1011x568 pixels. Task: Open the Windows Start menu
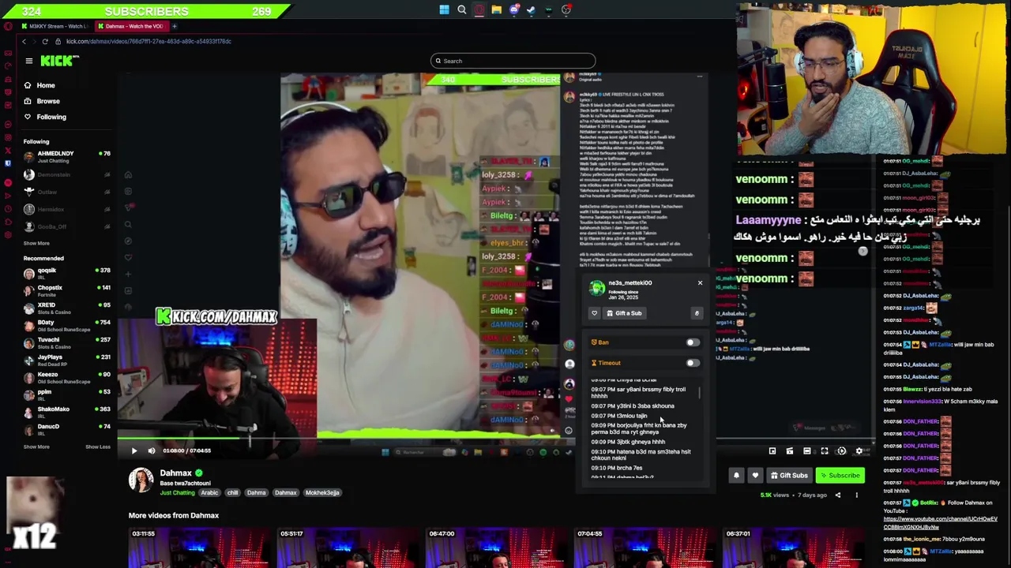pos(445,9)
